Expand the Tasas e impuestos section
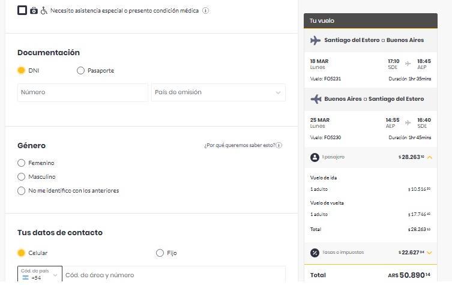 pos(430,253)
